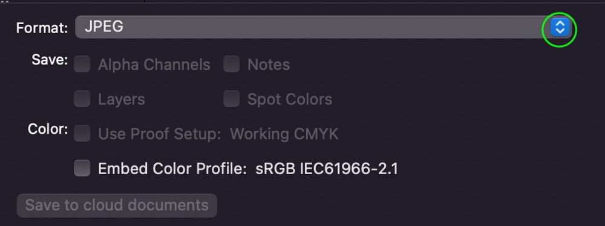
Task: Open the JPEG format popup field
Action: [x=323, y=27]
